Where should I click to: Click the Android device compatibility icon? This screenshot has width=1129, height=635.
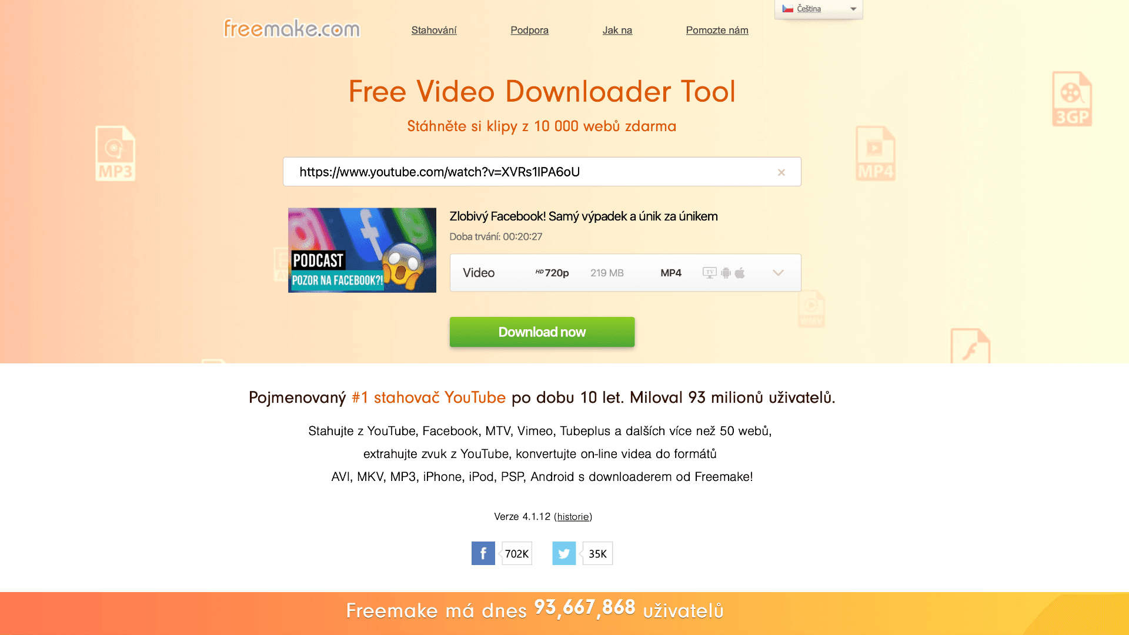pyautogui.click(x=727, y=273)
